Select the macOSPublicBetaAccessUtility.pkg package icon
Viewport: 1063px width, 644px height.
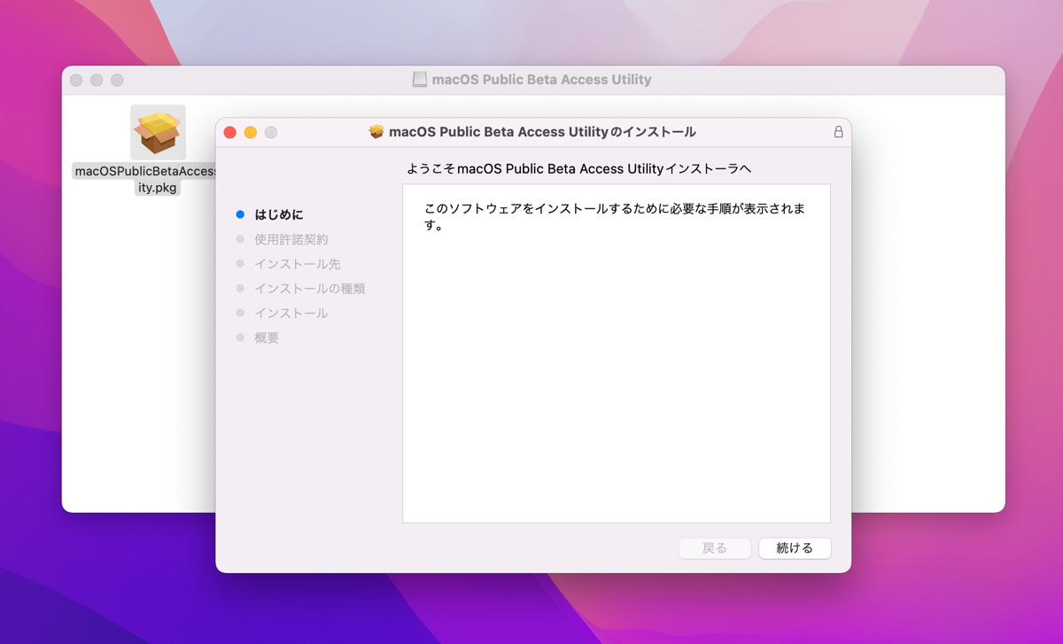pos(158,132)
